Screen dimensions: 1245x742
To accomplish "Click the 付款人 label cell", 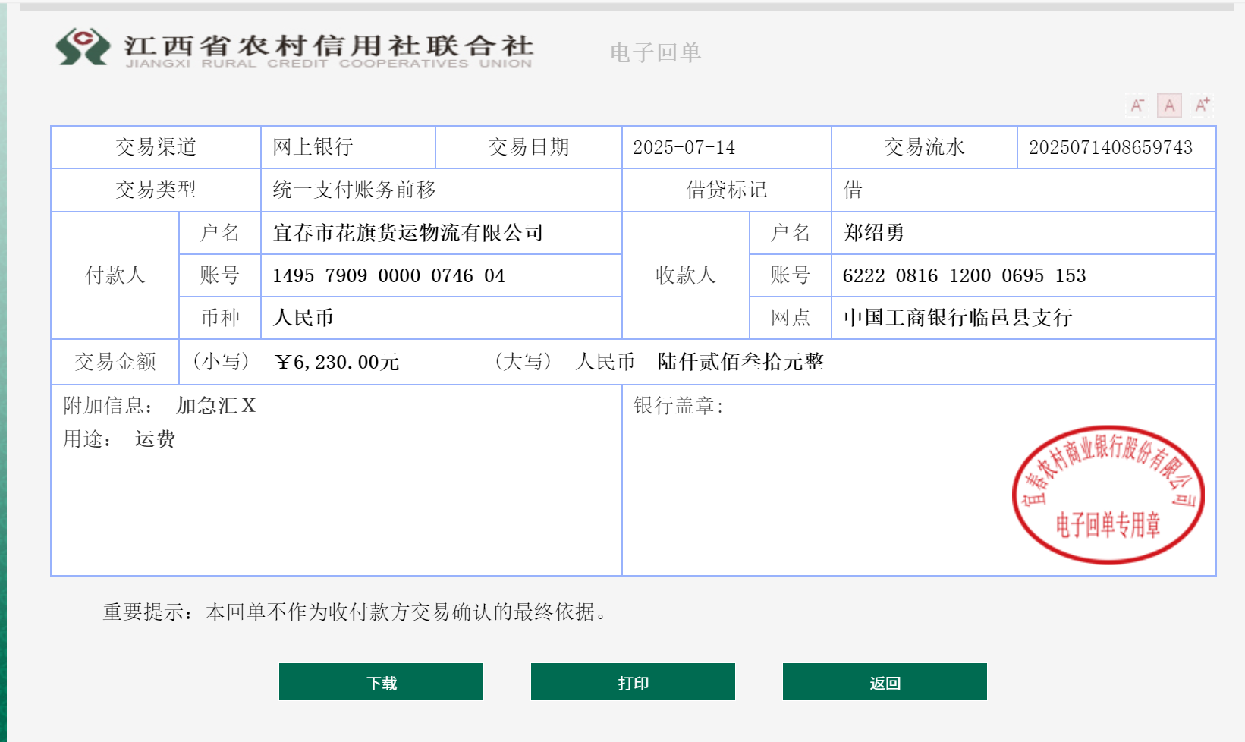I will (115, 275).
